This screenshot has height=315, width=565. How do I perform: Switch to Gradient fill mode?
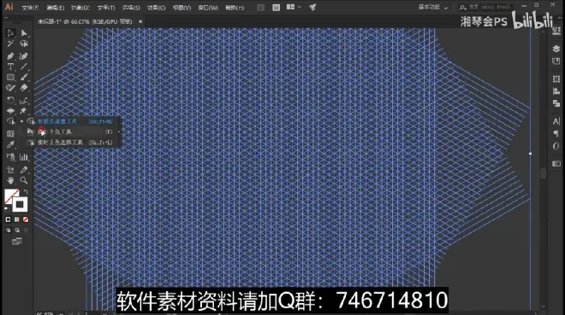coord(16,219)
